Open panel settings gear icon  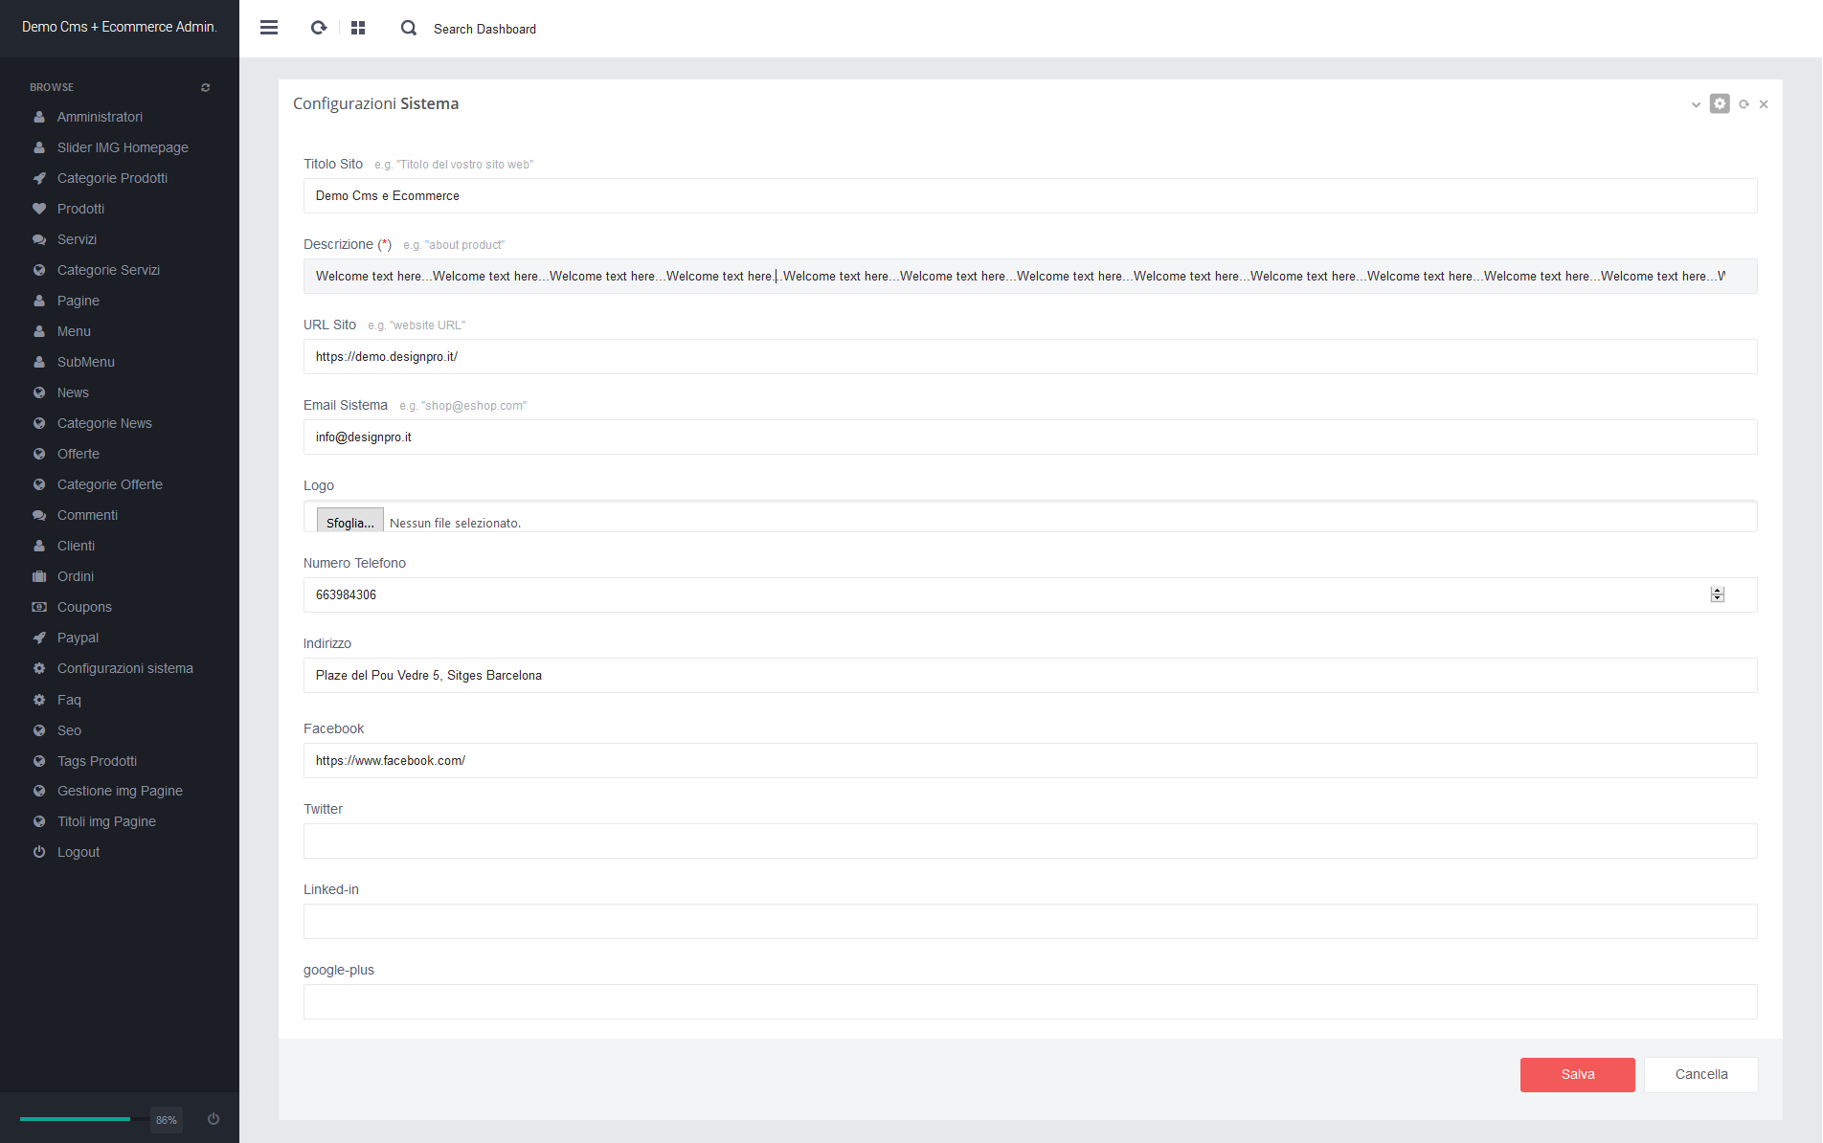point(1720,103)
